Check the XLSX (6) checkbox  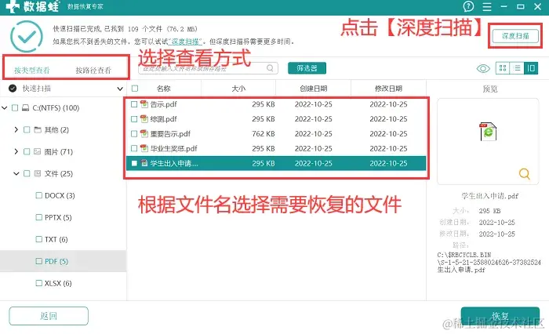(x=39, y=283)
